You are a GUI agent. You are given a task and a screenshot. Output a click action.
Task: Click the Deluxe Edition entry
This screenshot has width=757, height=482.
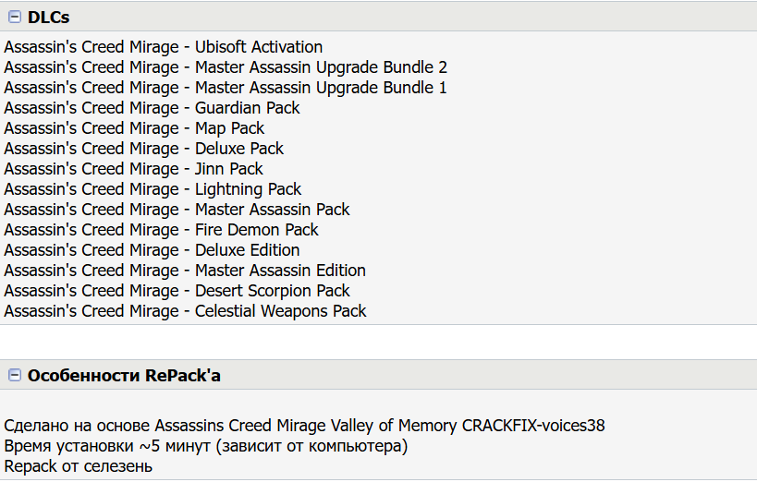click(152, 250)
